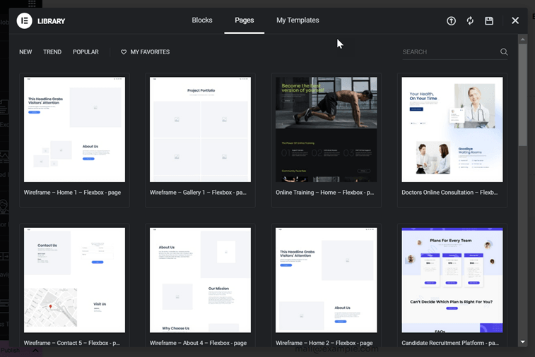The width and height of the screenshot is (535, 357).
Task: Filter templates by Popular
Action: [86, 52]
